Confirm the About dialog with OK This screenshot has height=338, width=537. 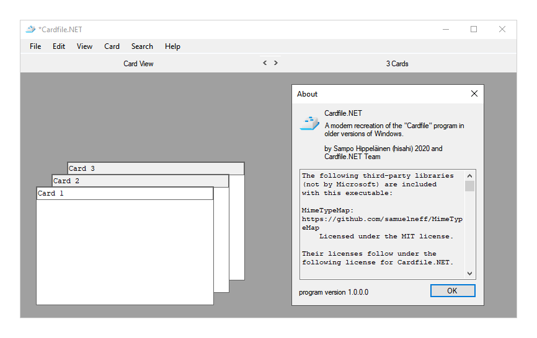point(453,291)
